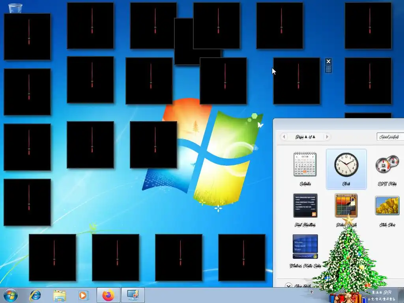404x303 pixels.
Task: Go to the previous gadget gallery page
Action: (x=284, y=137)
